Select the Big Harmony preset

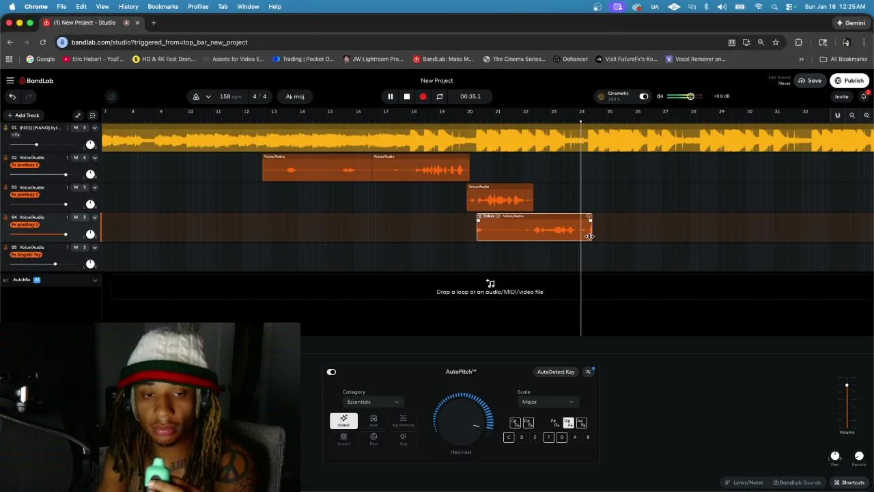403,421
